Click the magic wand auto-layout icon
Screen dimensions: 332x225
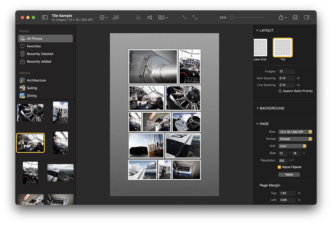tap(138, 17)
